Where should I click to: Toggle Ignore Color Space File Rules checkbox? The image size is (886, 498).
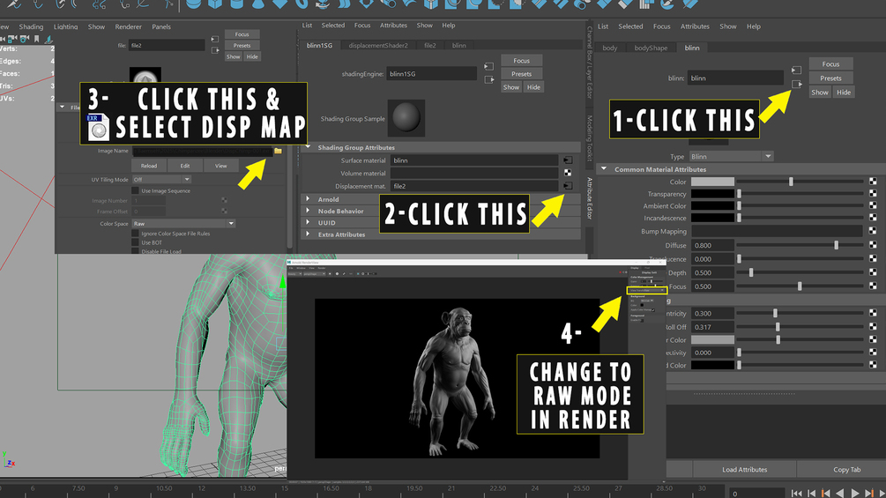(135, 234)
